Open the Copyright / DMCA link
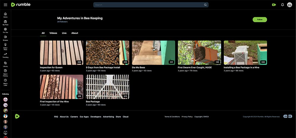 tap(202, 117)
